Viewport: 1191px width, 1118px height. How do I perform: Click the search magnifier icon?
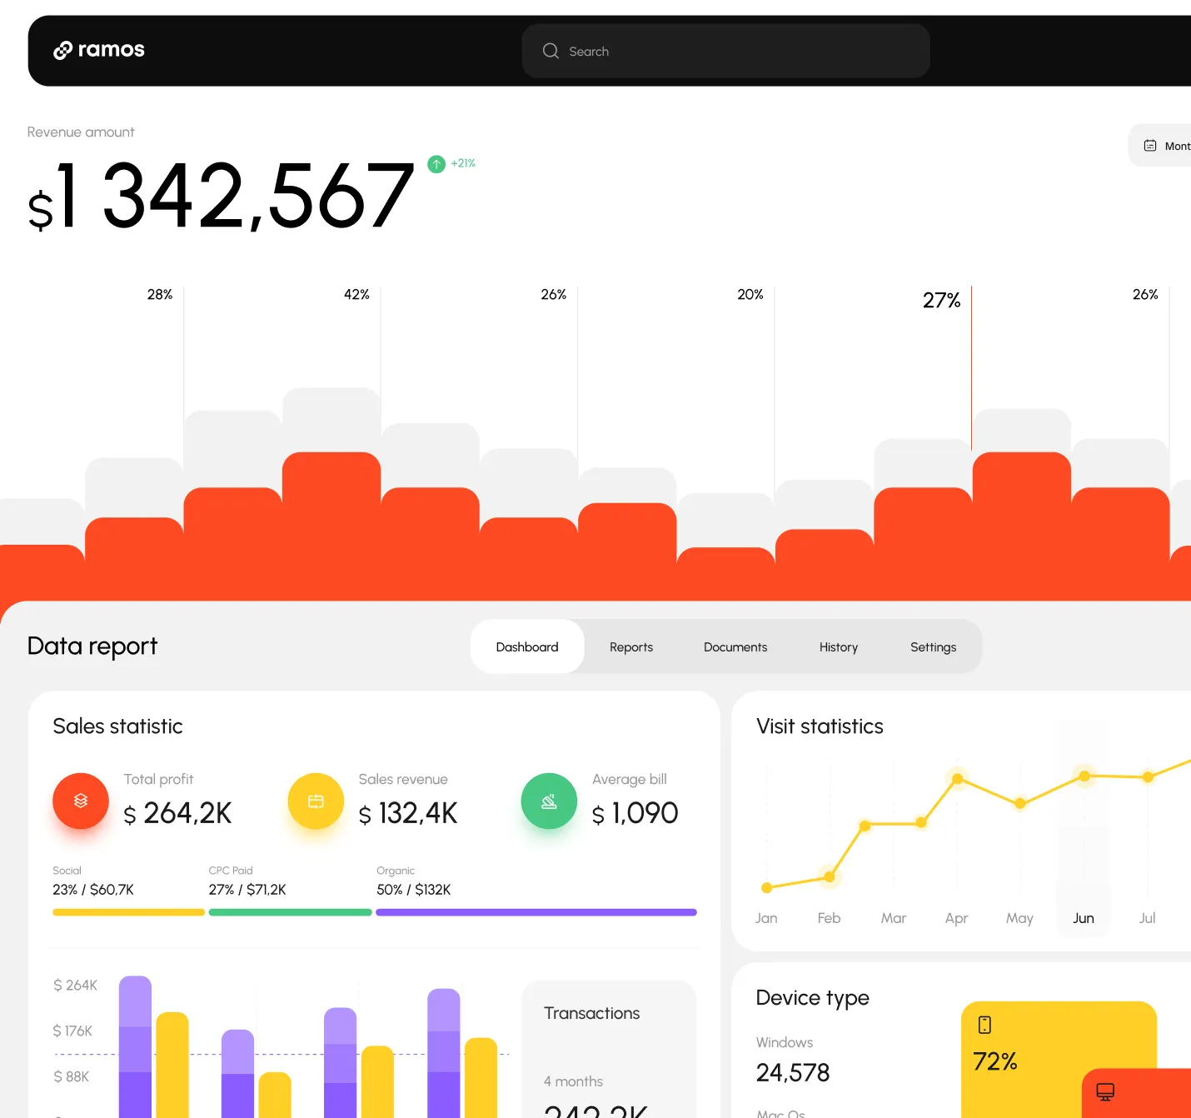click(x=551, y=51)
